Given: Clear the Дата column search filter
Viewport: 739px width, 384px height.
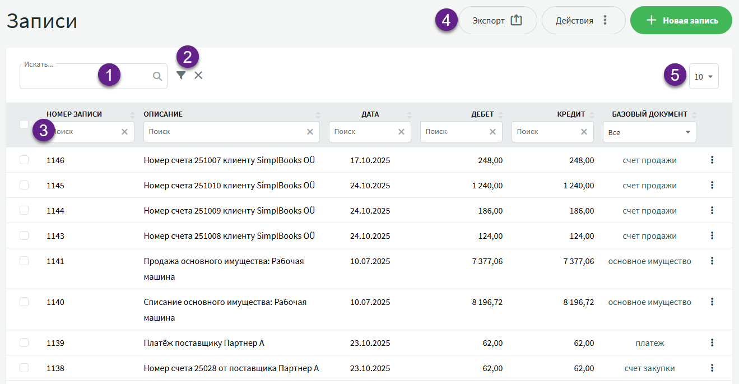Looking at the screenshot, I should point(401,132).
